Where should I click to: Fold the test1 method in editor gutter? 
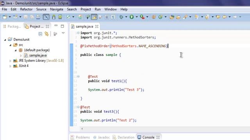[78, 77]
